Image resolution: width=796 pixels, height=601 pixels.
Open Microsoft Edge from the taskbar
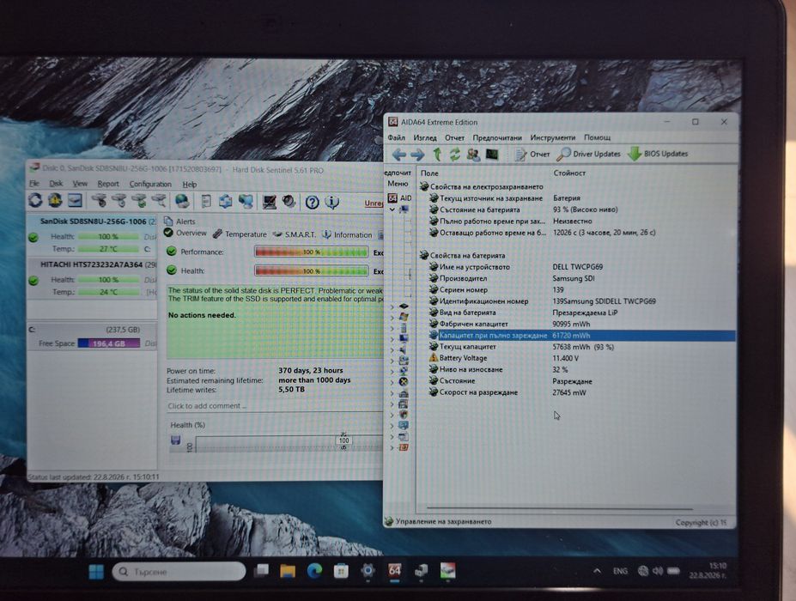314,571
